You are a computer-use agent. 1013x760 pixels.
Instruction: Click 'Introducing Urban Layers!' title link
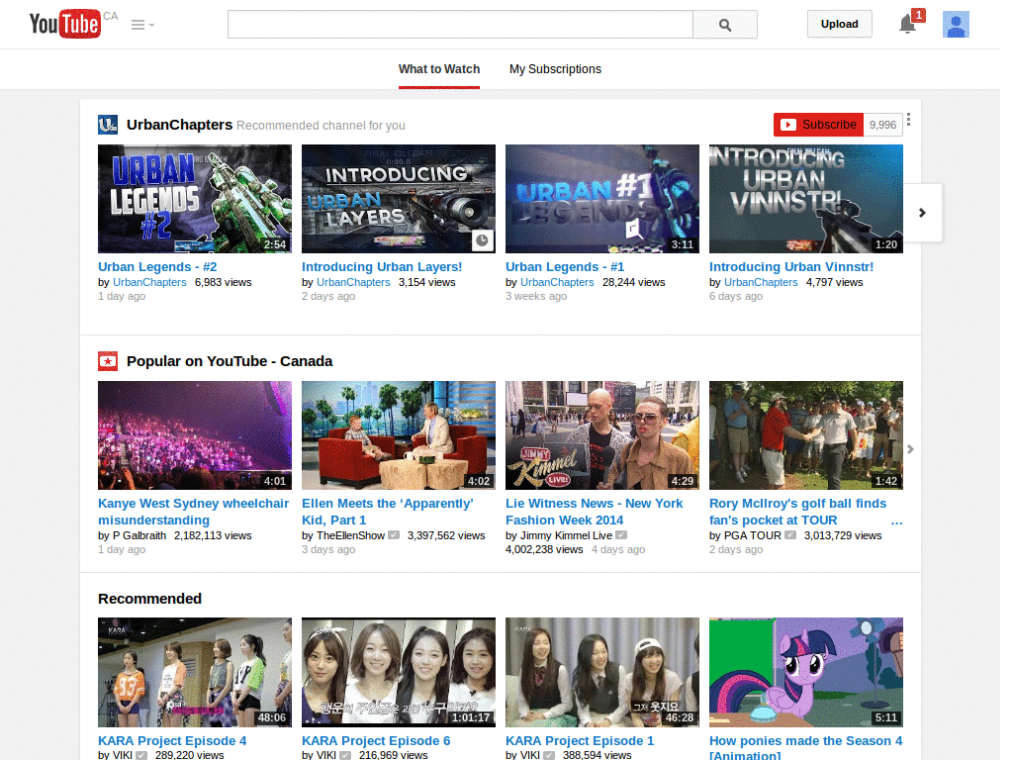[382, 267]
